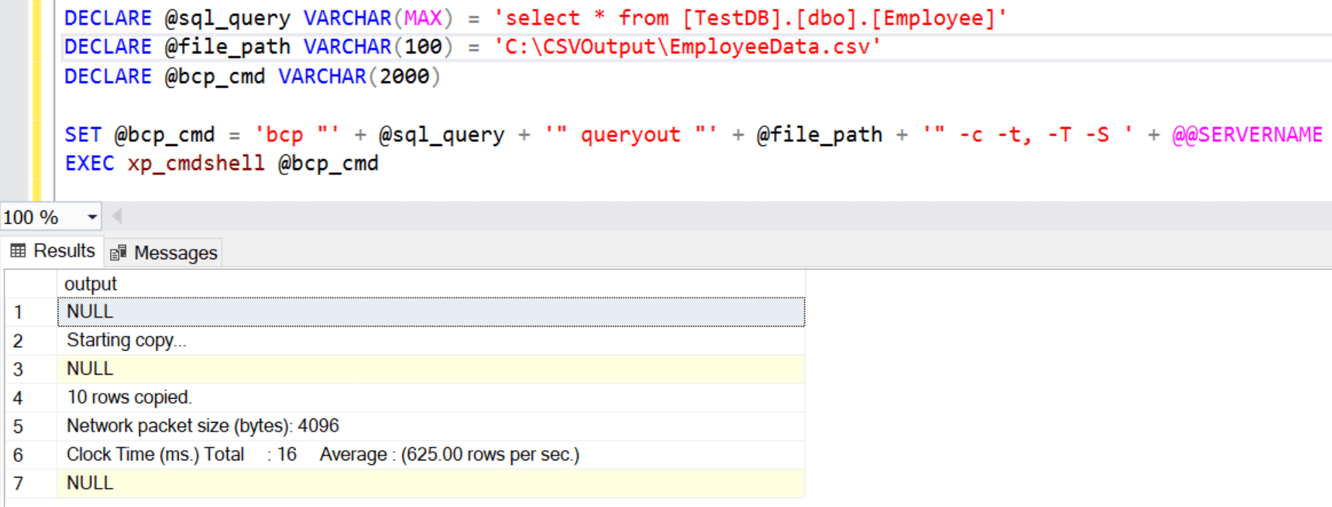Click row number 2 header
This screenshot has height=507, width=1332.
31,341
